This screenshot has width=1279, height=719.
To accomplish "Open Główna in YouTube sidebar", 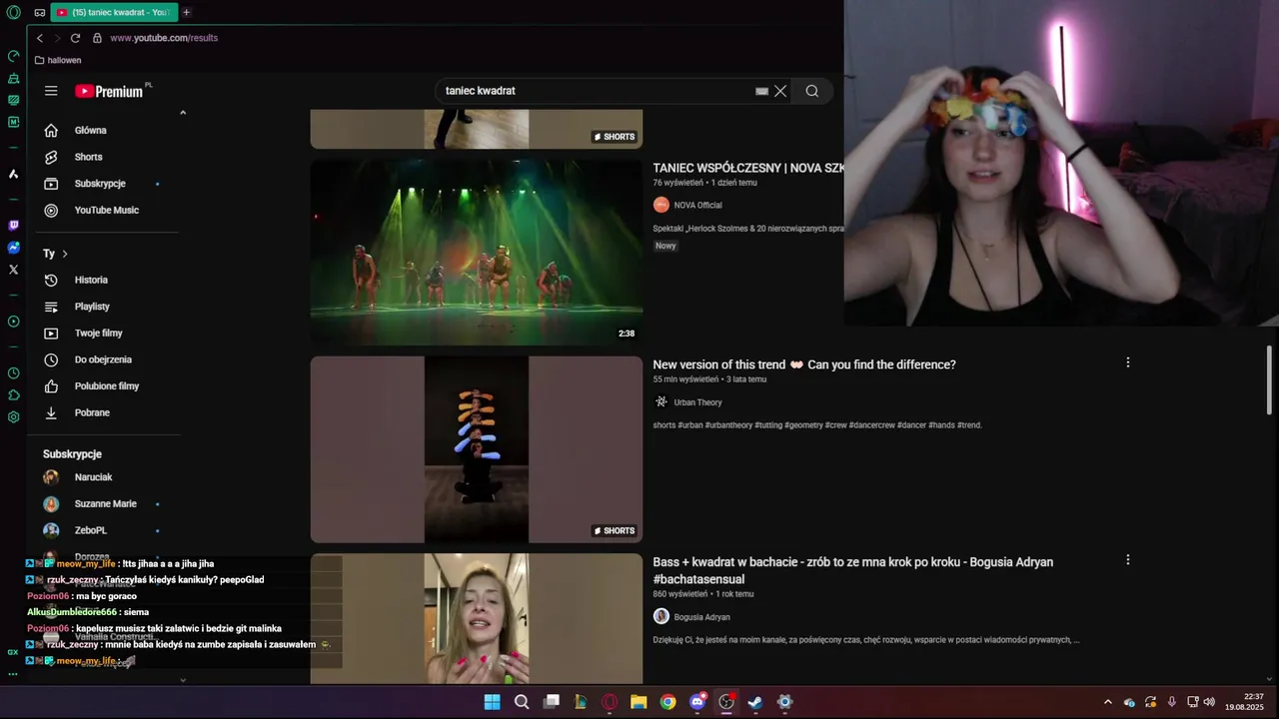I will 90,130.
